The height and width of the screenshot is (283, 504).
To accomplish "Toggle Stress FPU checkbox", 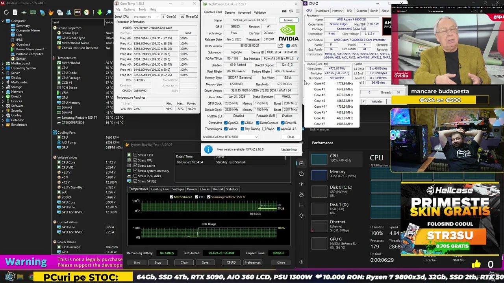I will tap(135, 160).
